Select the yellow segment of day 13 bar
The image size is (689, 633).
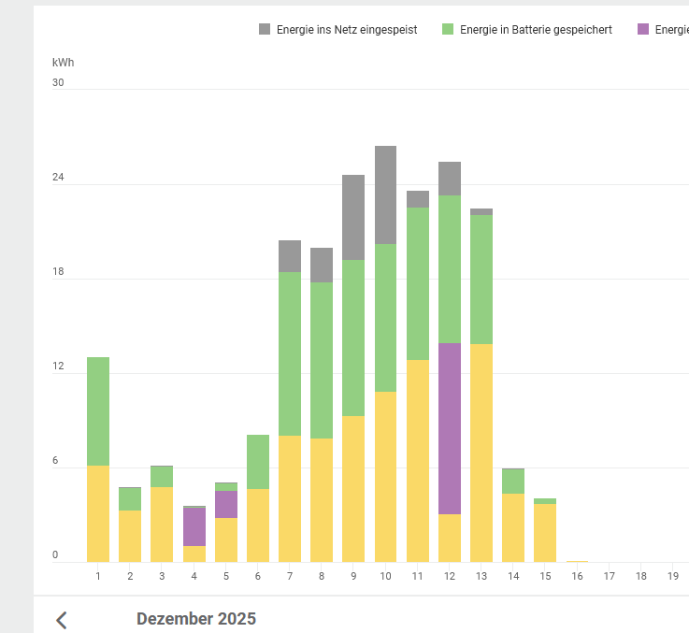point(481,453)
